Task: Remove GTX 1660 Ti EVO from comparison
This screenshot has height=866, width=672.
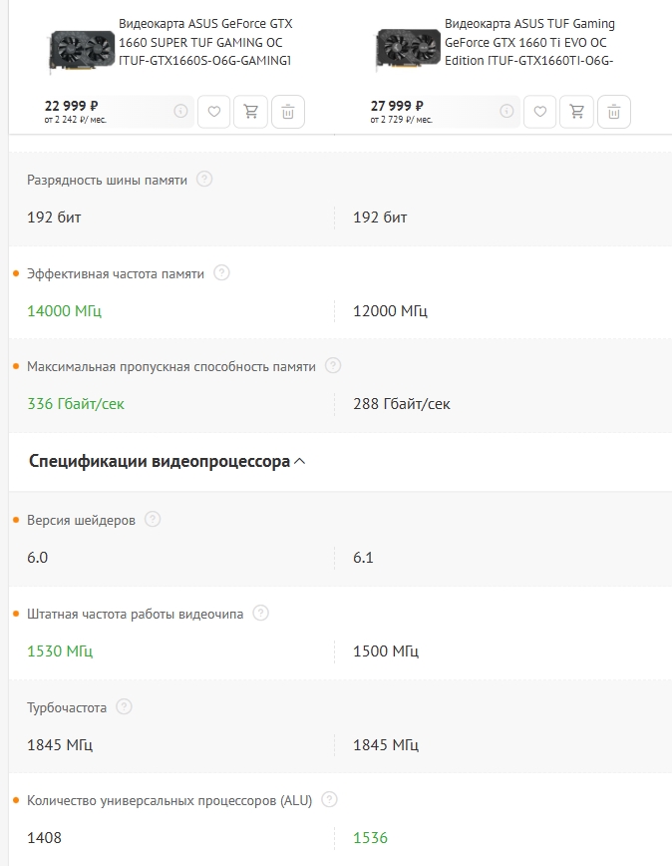Action: pos(613,112)
